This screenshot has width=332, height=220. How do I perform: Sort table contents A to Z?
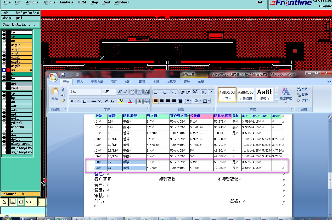(x=204, y=92)
